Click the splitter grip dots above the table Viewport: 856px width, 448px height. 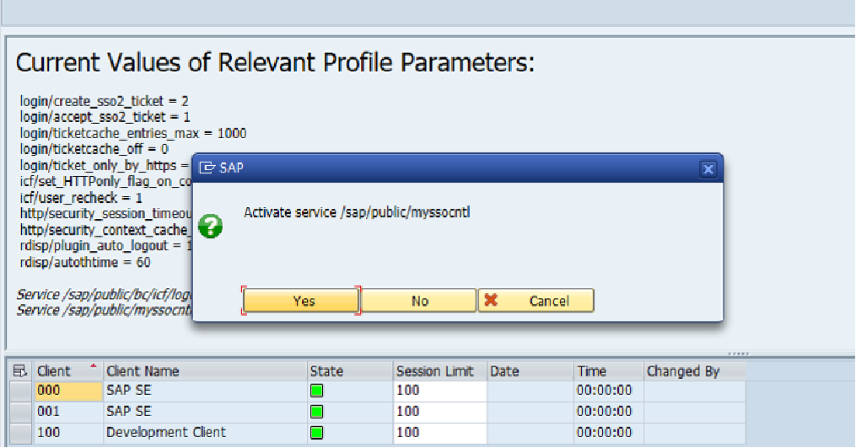point(738,354)
